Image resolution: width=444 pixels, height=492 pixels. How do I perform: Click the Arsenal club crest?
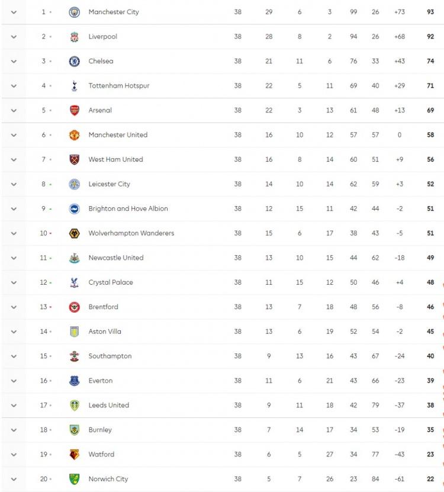[x=74, y=110]
